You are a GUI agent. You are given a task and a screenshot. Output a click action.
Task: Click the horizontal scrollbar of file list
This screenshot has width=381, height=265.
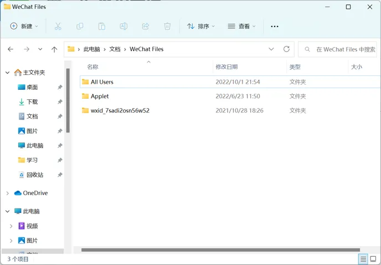220,250
